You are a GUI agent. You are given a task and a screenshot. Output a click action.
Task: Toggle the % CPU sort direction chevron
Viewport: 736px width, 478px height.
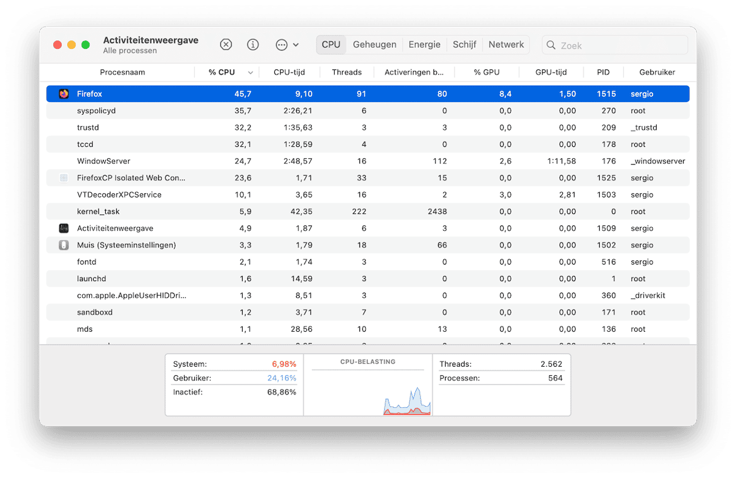pos(251,73)
